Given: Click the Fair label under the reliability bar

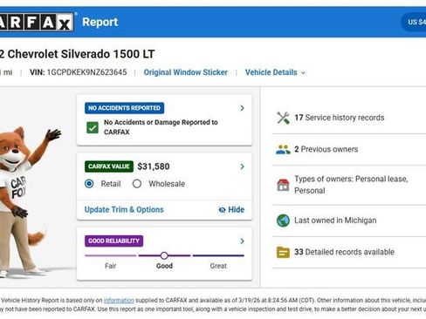Looking at the screenshot, I should (111, 266).
